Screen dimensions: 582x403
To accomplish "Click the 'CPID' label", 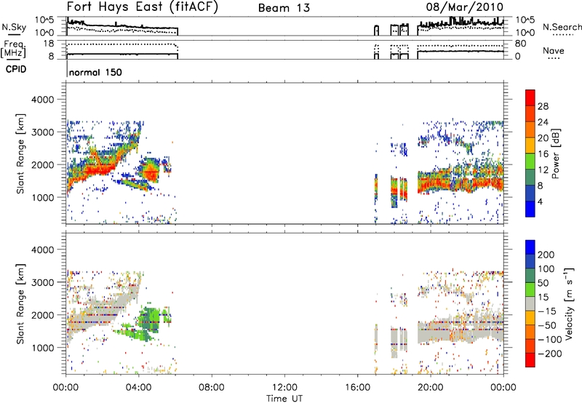I will (16, 69).
